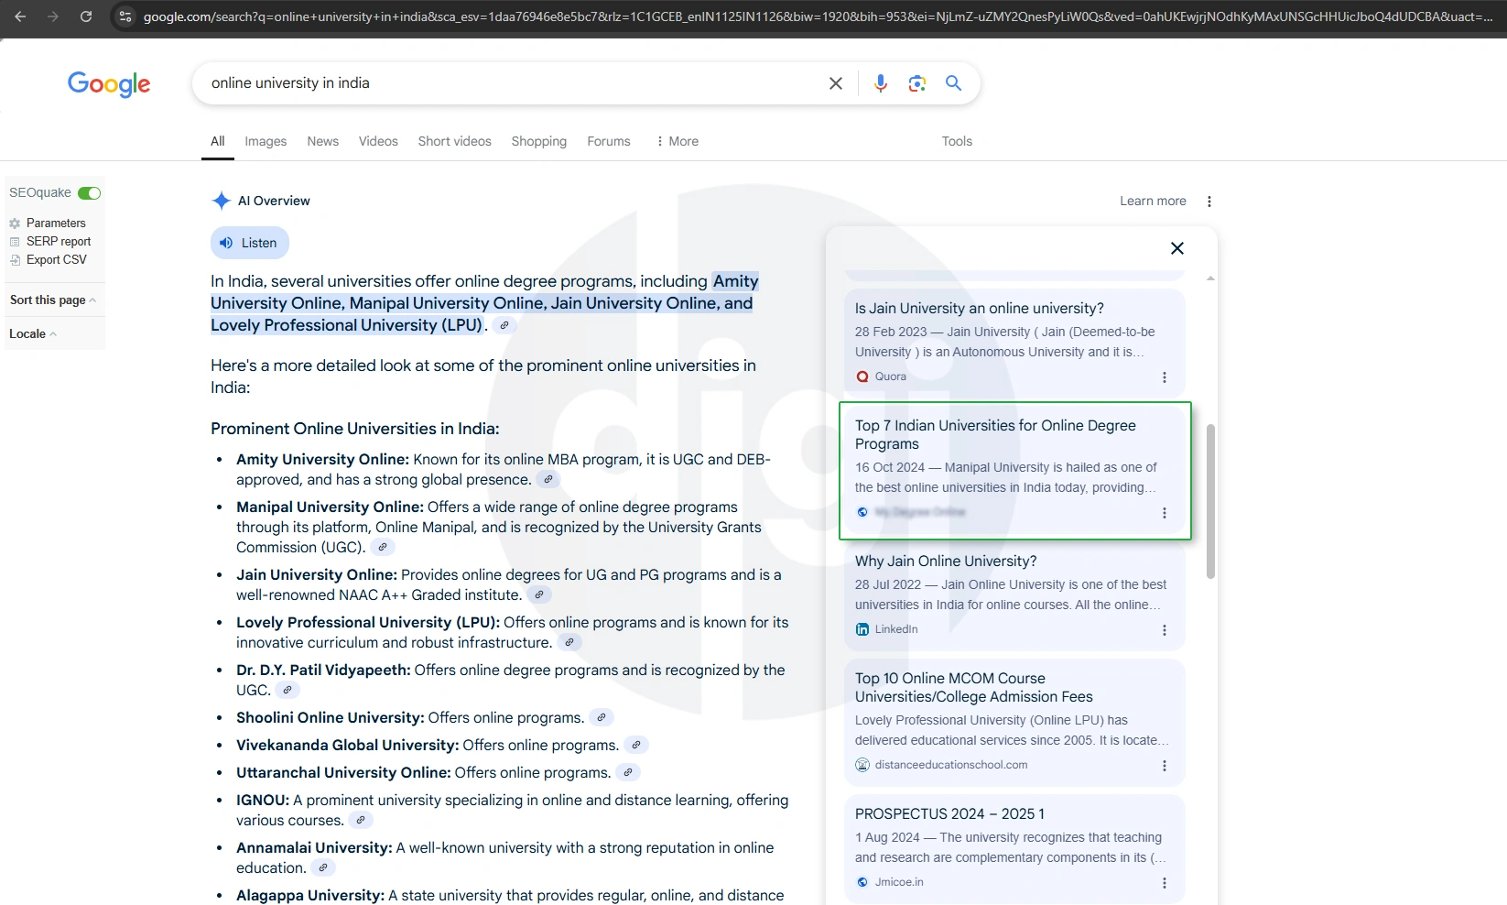Open source link icon after Annamalai University bullet
This screenshot has width=1507, height=905.
[x=323, y=867]
